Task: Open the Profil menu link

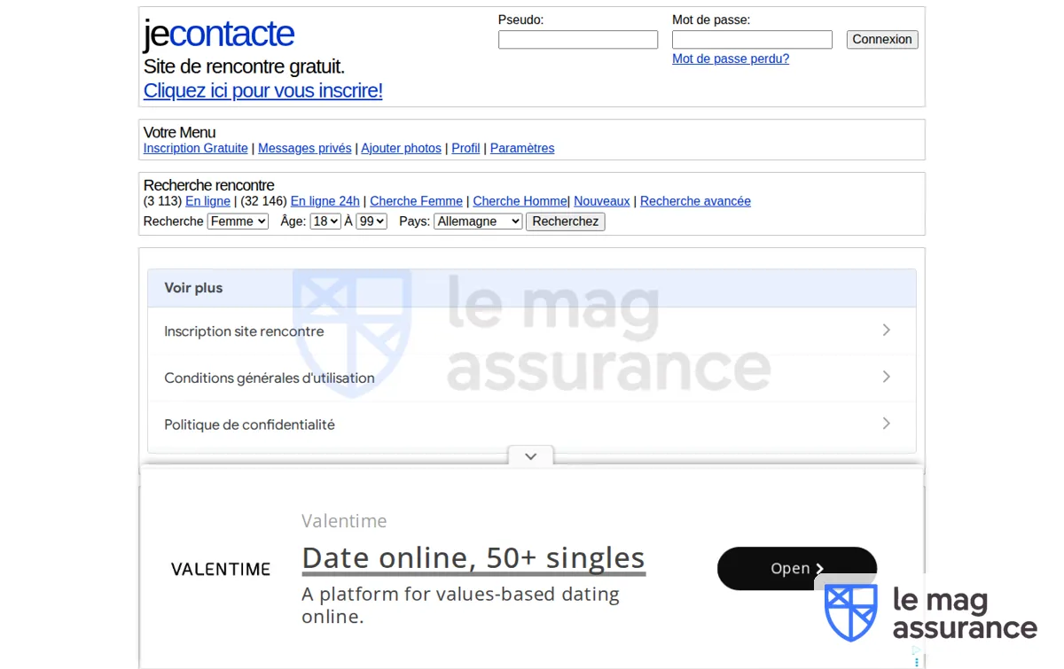Action: 465,149
